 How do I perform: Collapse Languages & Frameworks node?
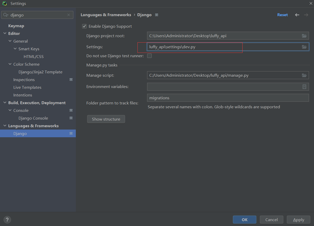click(x=5, y=126)
